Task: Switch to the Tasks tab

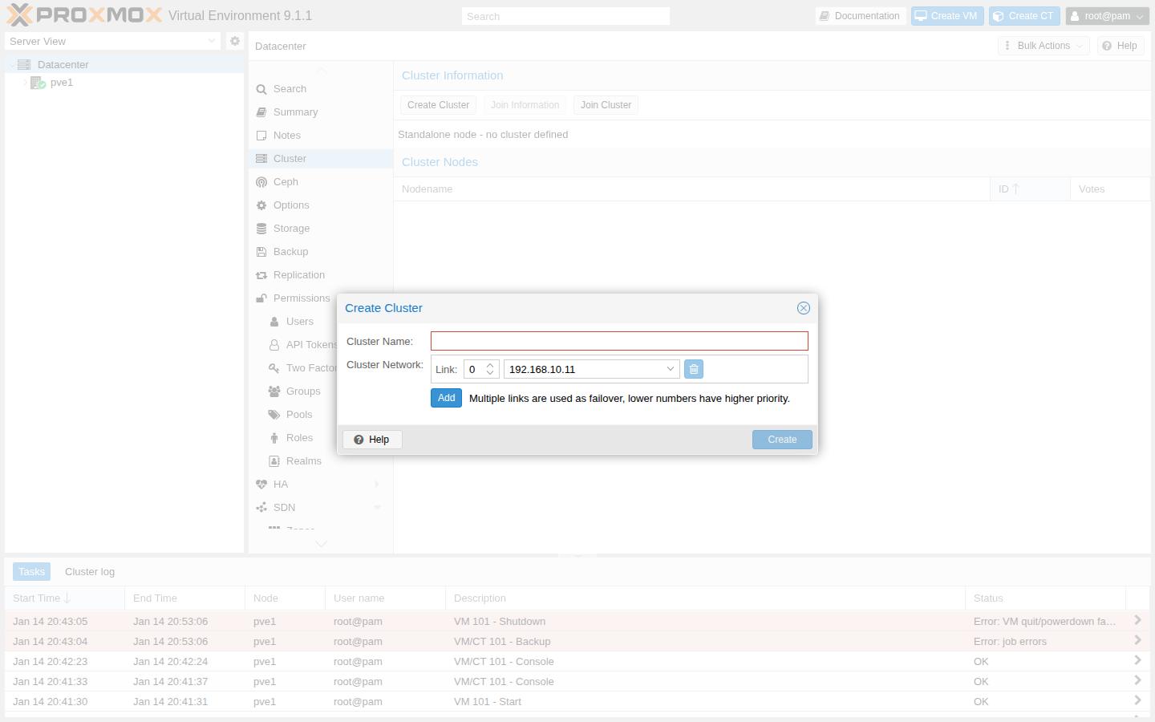Action: (31, 571)
